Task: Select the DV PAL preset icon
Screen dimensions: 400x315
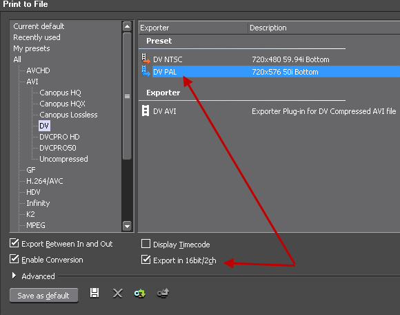Action: 146,70
